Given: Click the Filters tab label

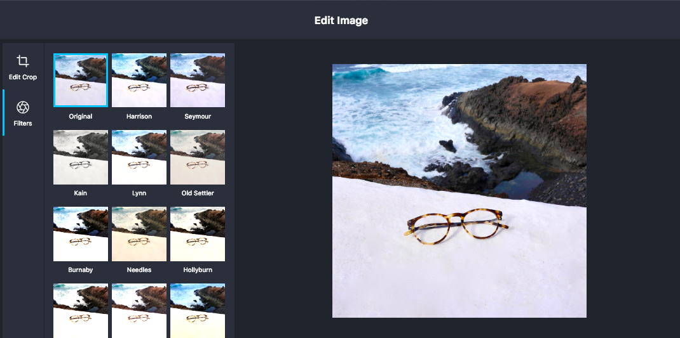Looking at the screenshot, I should 23,124.
